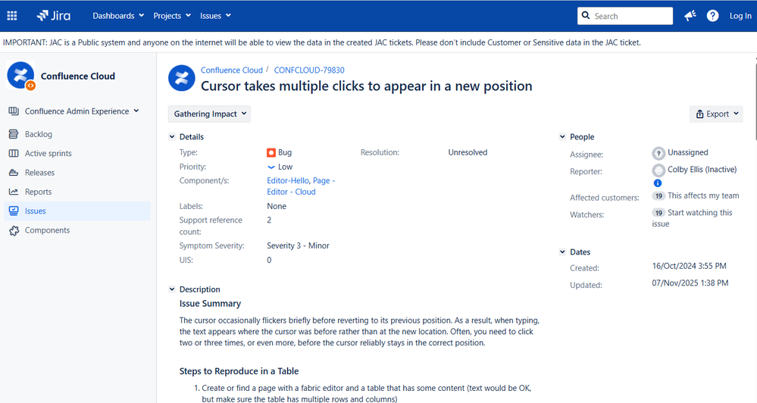Open the Confluence Cloud breadcrumb link
The height and width of the screenshot is (403, 757).
[x=232, y=70]
